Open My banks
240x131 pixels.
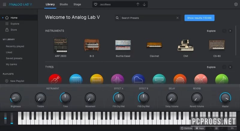tap(11, 64)
